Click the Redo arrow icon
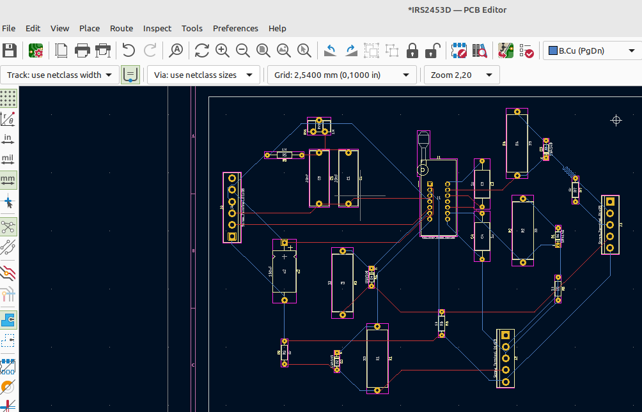 150,50
